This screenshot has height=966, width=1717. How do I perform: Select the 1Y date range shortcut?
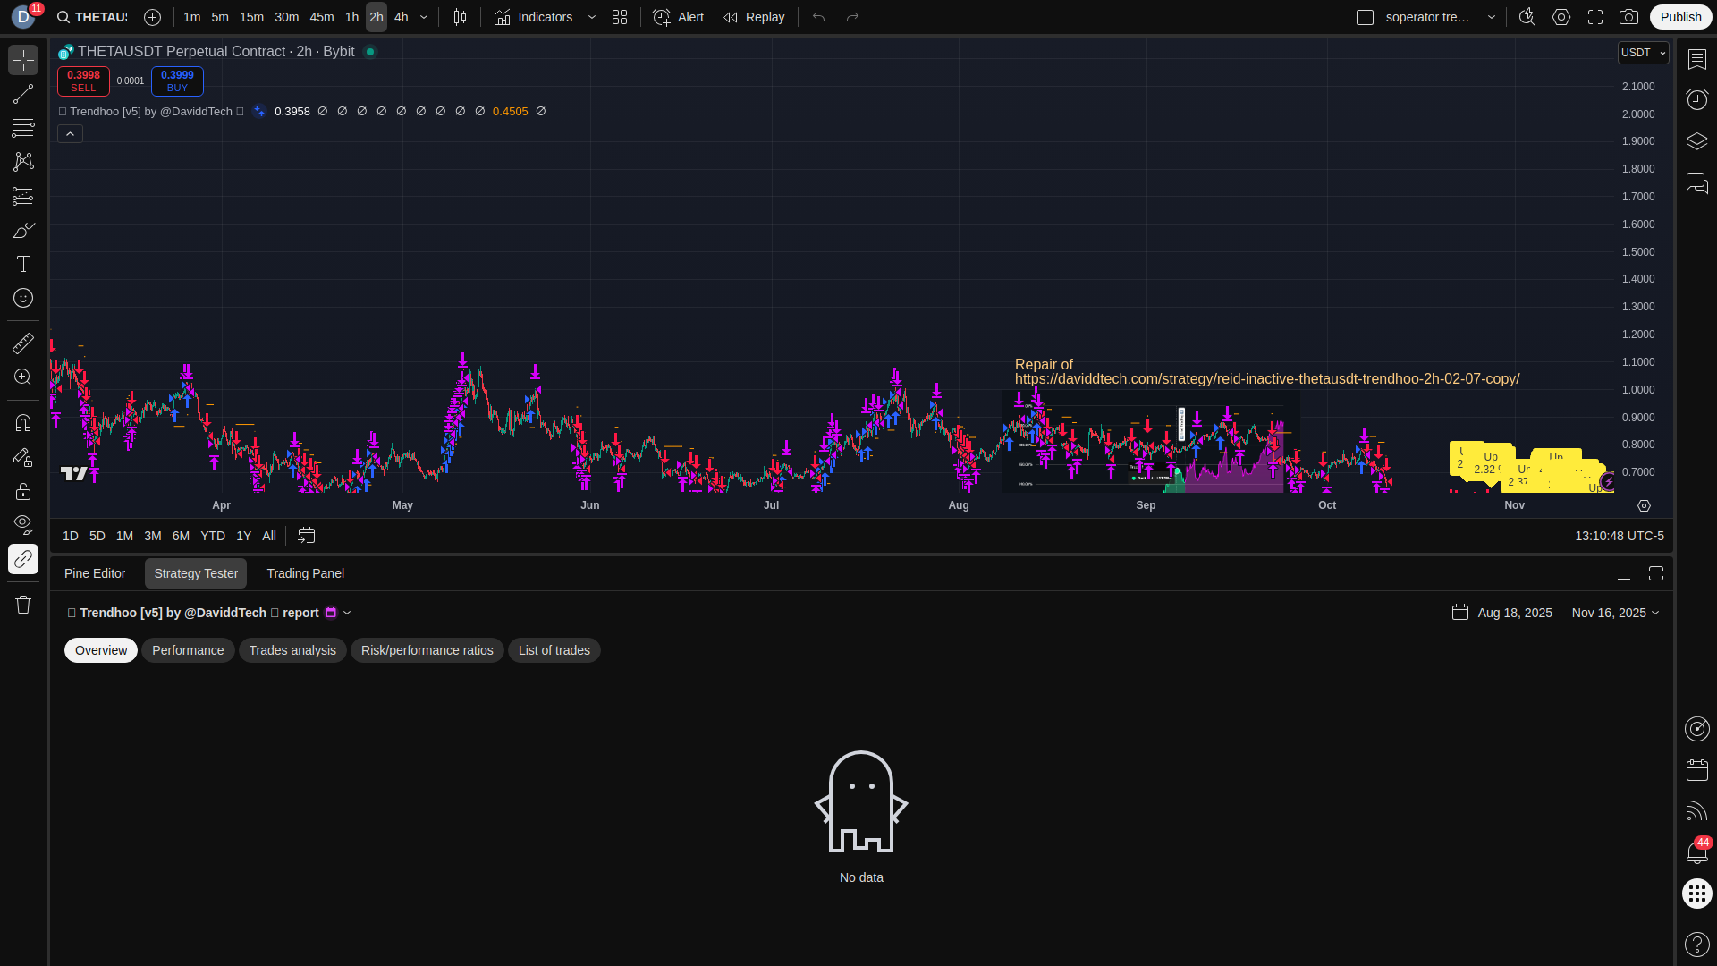(x=243, y=536)
